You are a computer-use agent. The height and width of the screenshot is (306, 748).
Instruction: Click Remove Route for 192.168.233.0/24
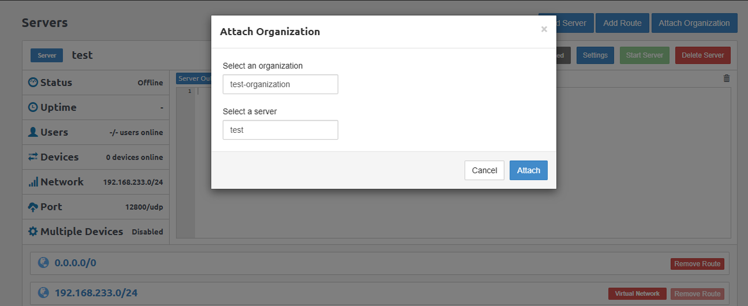pyautogui.click(x=697, y=294)
